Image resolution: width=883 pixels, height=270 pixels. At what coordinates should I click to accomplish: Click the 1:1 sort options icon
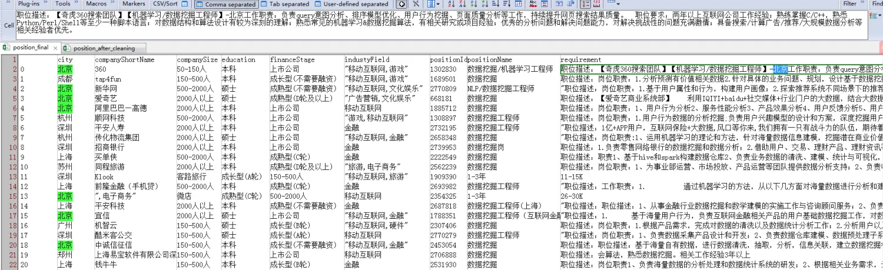point(518,4)
